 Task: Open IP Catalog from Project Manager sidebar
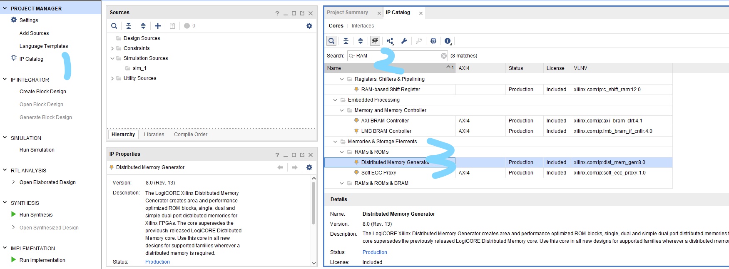coord(31,59)
